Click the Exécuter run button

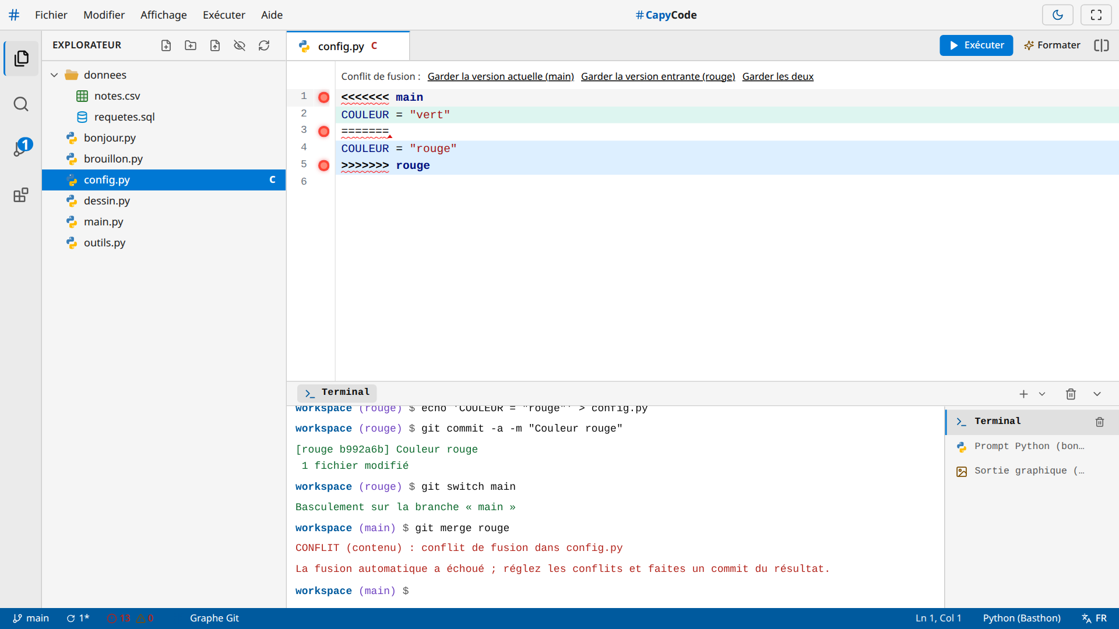coord(976,45)
